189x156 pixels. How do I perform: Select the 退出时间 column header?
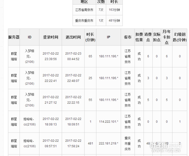click(x=73, y=37)
